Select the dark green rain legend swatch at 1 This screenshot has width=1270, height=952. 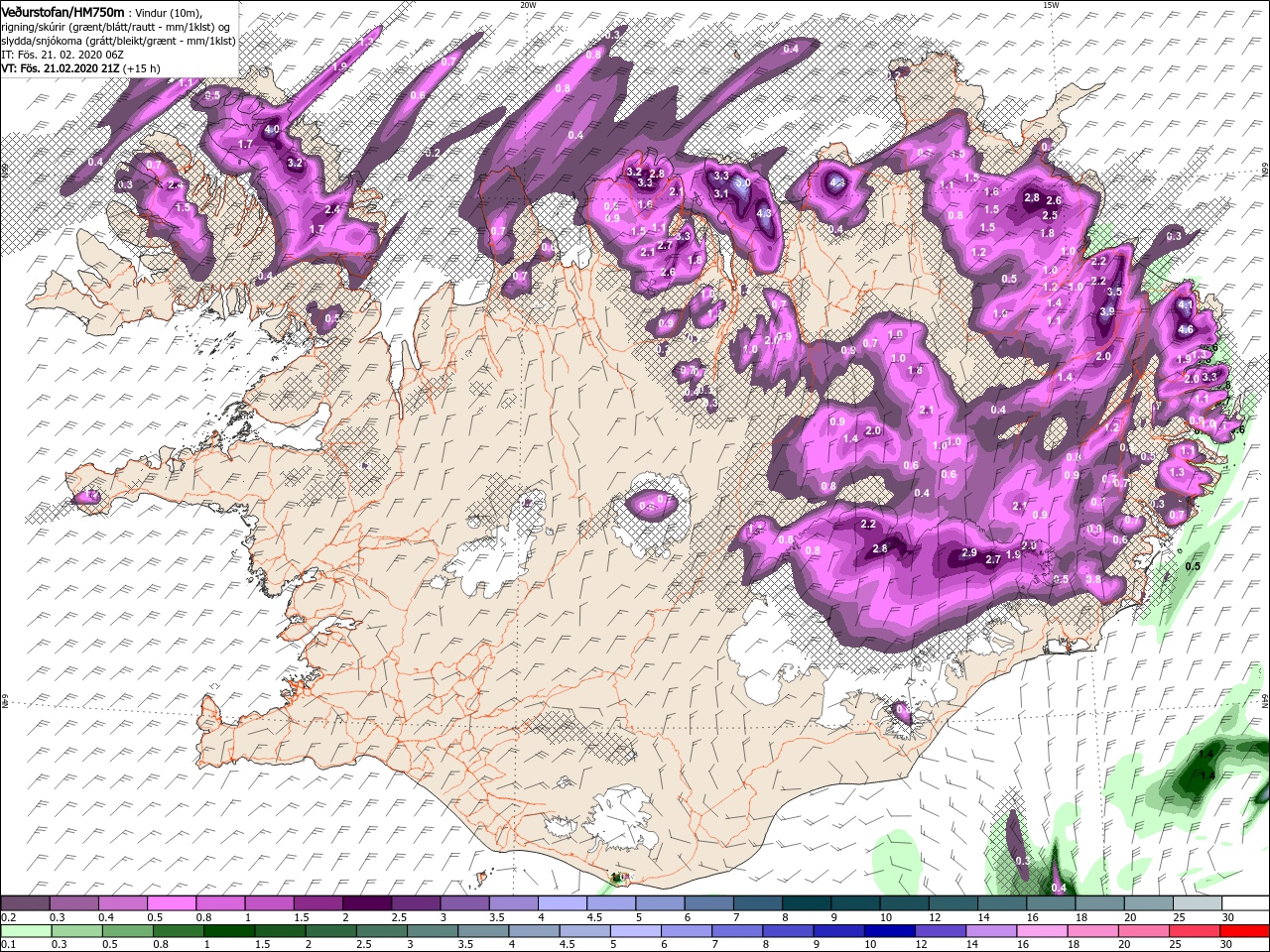tap(228, 931)
